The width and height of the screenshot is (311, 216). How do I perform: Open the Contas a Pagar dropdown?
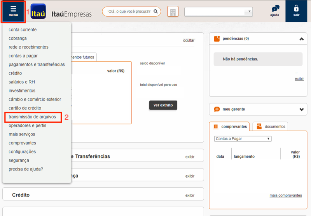[x=243, y=139]
